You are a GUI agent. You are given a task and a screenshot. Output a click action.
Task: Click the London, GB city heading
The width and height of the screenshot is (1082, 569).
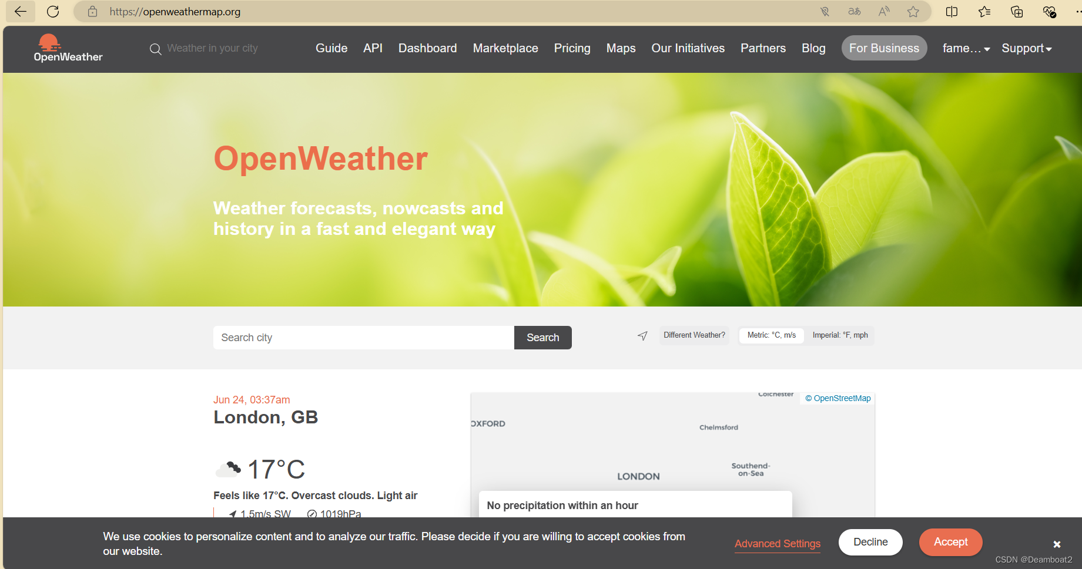pos(266,418)
